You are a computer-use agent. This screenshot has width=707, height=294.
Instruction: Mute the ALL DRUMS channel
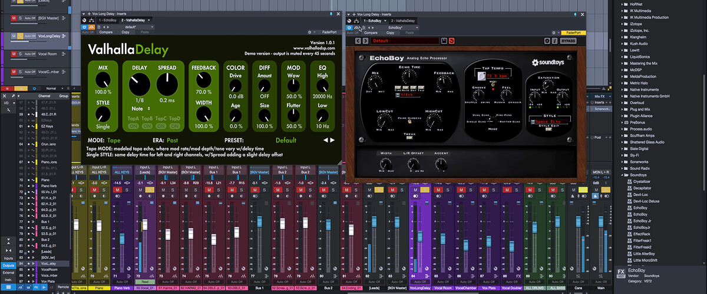click(x=528, y=190)
